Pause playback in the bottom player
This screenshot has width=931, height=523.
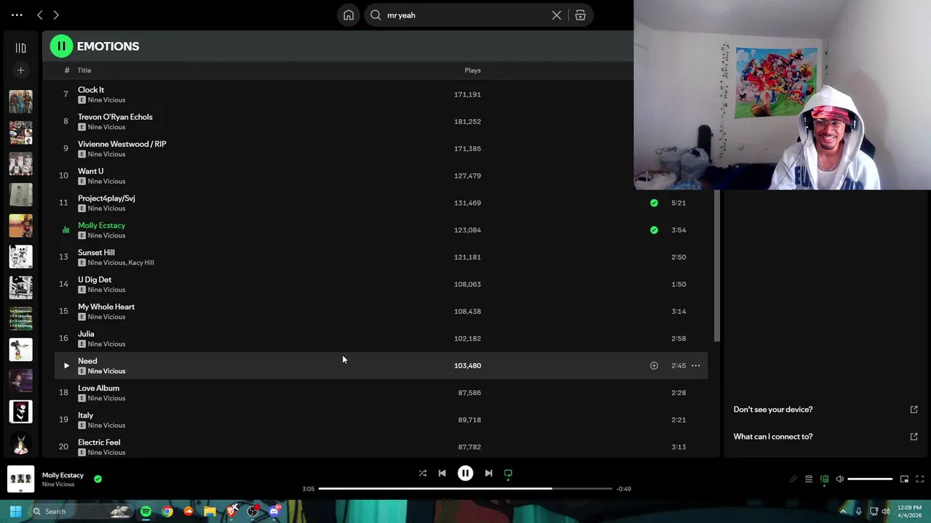click(x=465, y=473)
